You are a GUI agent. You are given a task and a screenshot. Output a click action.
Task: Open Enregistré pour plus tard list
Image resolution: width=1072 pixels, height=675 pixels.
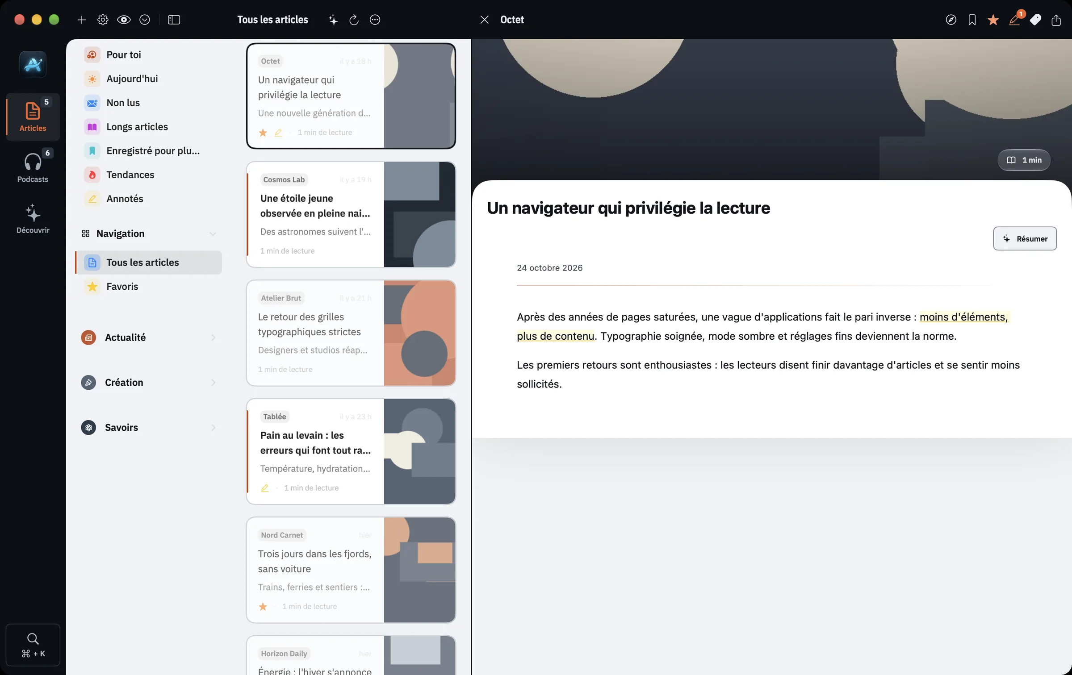[148, 151]
